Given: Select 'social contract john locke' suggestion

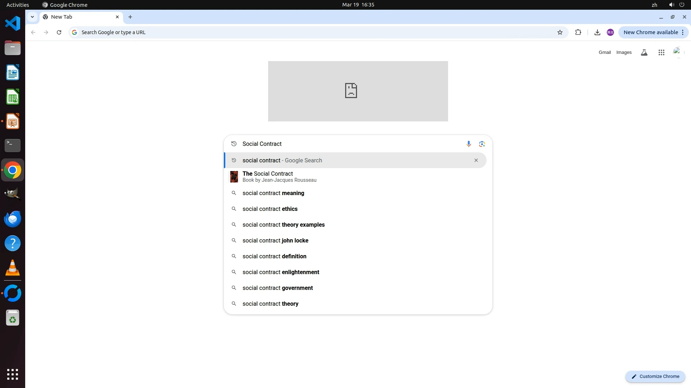Looking at the screenshot, I should coord(275,240).
